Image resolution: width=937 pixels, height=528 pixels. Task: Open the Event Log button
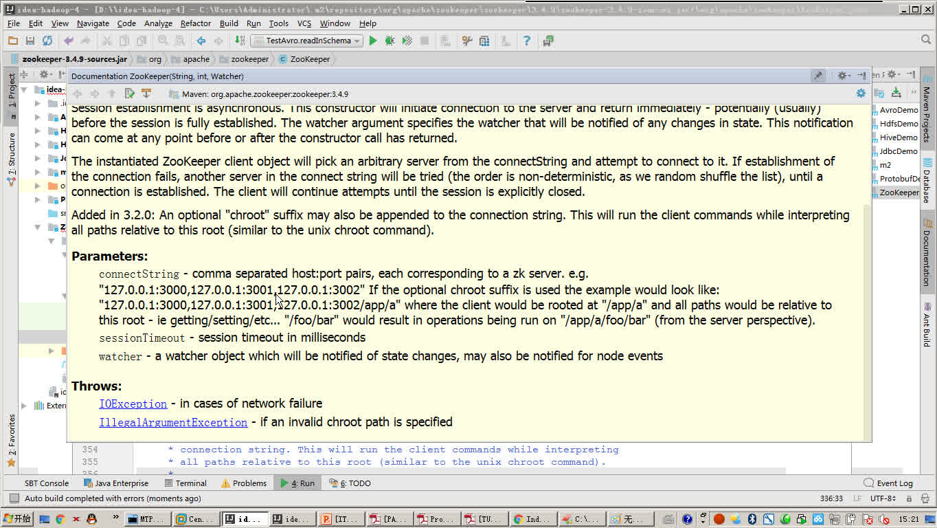pyautogui.click(x=888, y=483)
